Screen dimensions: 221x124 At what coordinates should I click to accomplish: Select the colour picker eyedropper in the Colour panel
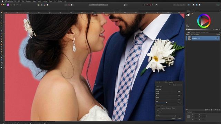[x=191, y=13]
